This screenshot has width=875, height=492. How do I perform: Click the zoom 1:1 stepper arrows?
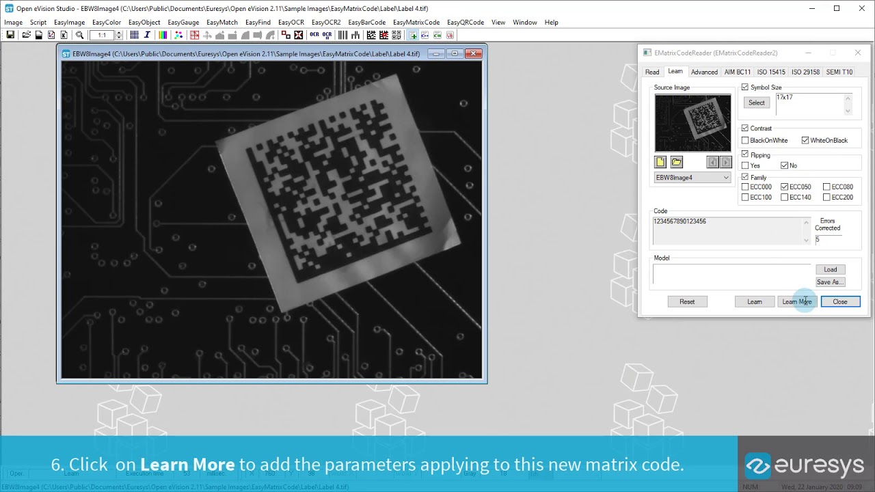[119, 35]
